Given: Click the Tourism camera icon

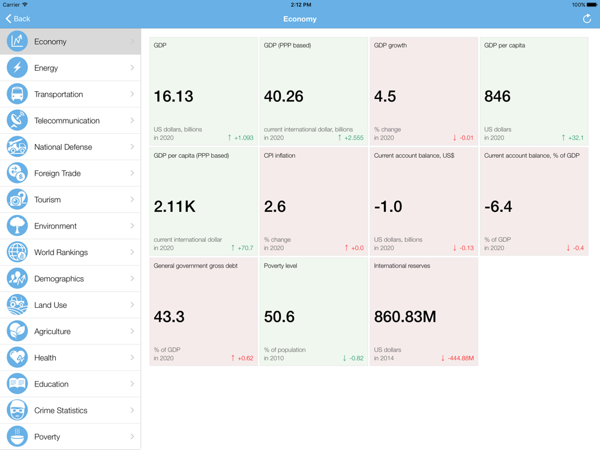Looking at the screenshot, I should (17, 199).
